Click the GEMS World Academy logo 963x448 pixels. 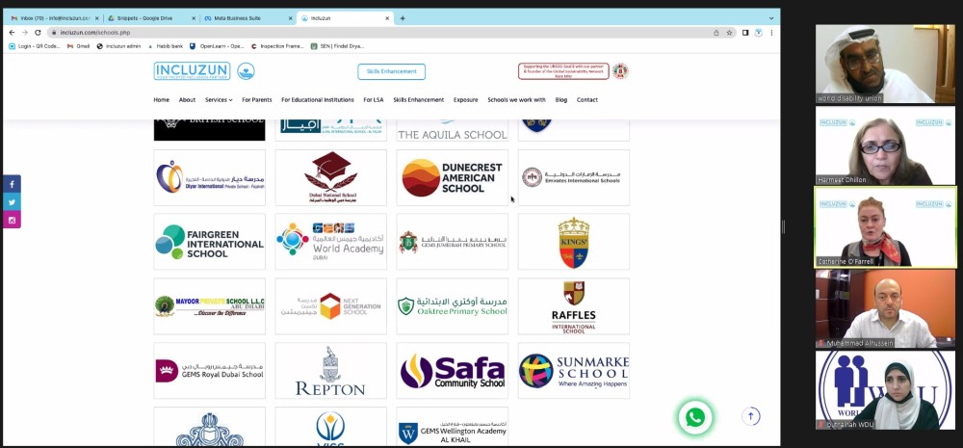click(331, 242)
